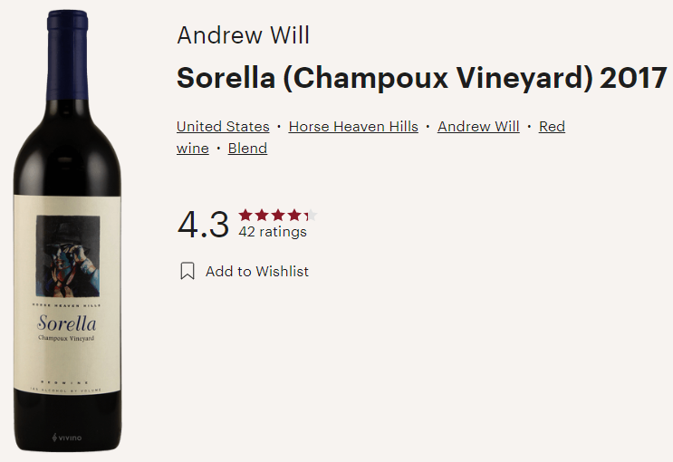
Task: Click the bookmark wishlist icon
Action: pyautogui.click(x=187, y=271)
